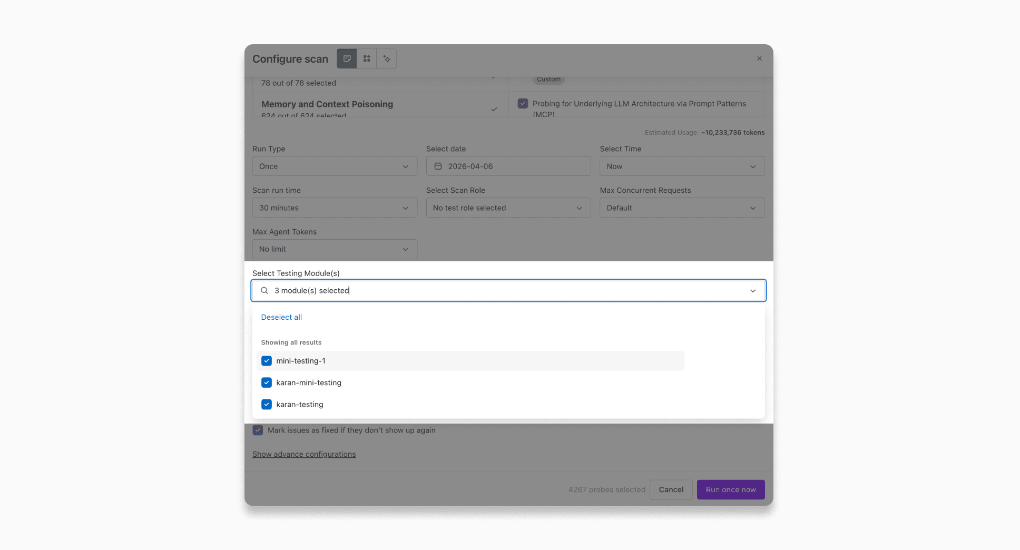This screenshot has height=550, width=1020.
Task: Toggle Mark issues as fixed checkbox
Action: tap(258, 430)
